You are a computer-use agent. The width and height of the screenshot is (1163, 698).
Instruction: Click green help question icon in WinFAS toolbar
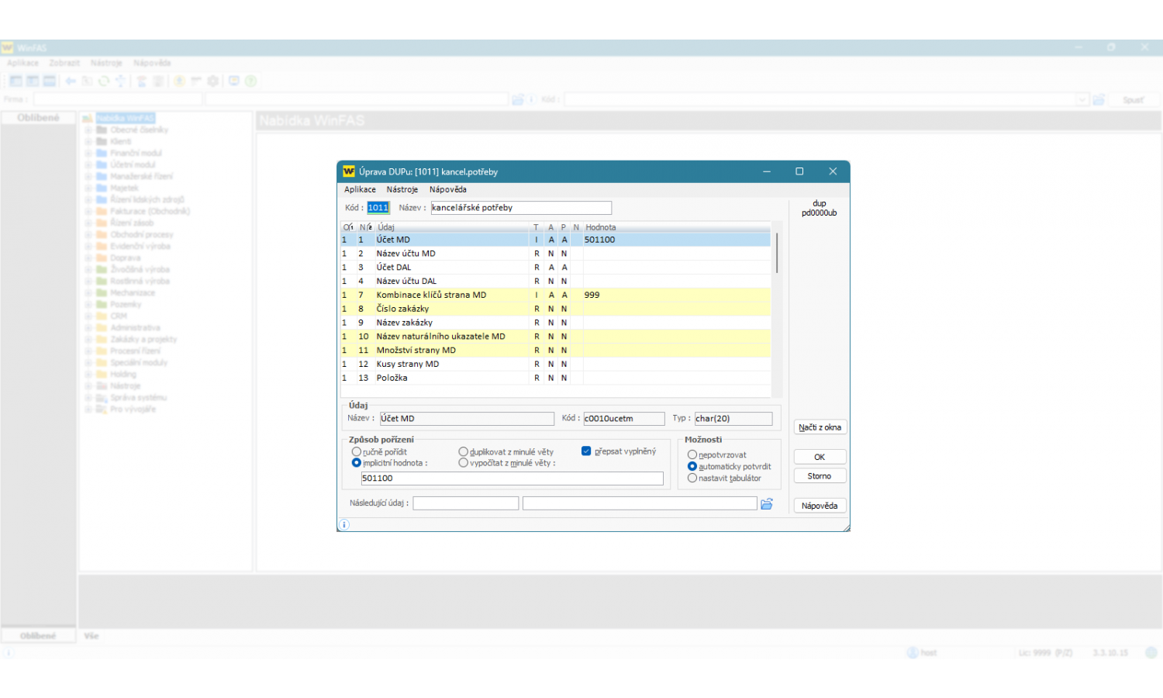(250, 81)
